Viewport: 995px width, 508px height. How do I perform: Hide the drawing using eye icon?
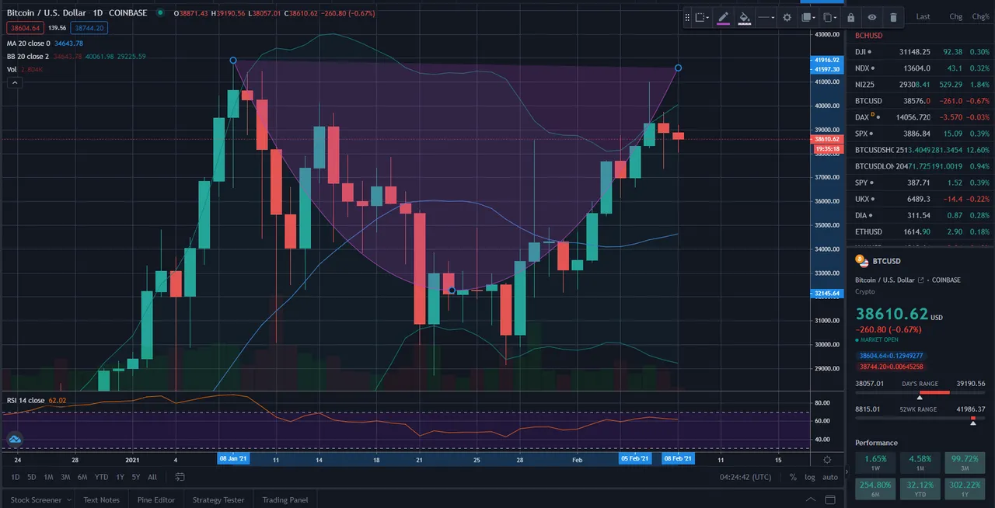point(872,17)
